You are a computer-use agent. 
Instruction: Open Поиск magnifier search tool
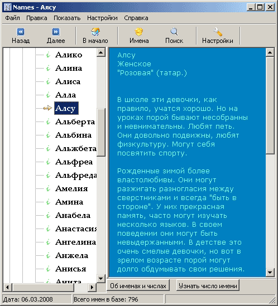174,32
